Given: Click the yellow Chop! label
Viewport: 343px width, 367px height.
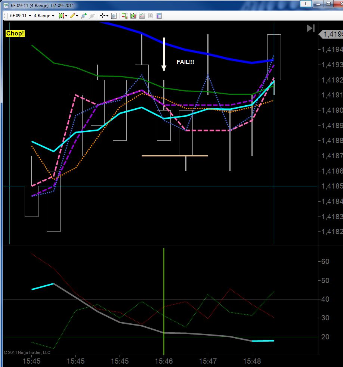Looking at the screenshot, I should pos(15,34).
